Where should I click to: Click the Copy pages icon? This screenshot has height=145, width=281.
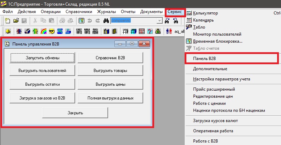click(43, 21)
